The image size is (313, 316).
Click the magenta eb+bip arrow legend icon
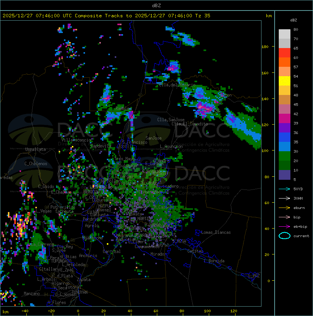(284, 227)
